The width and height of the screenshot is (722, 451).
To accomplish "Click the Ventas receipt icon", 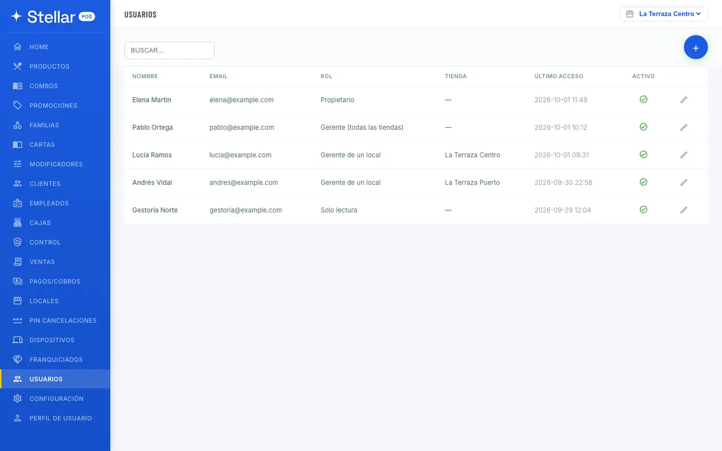I will pyautogui.click(x=17, y=262).
